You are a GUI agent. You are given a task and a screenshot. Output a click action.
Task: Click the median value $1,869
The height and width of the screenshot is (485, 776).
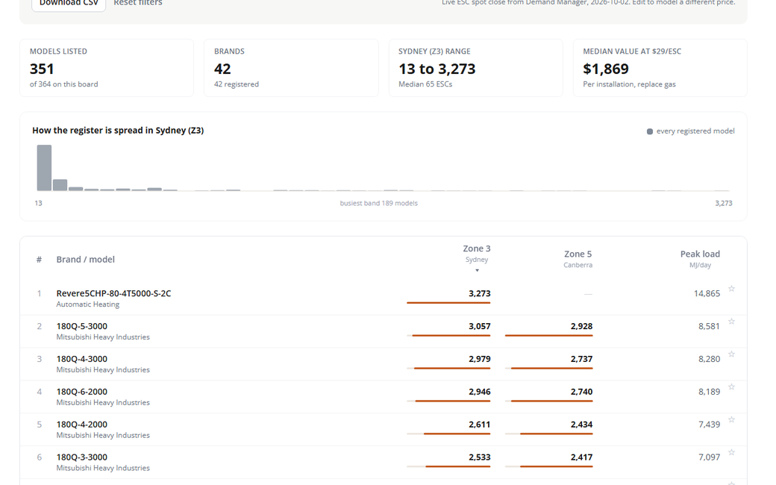(606, 69)
